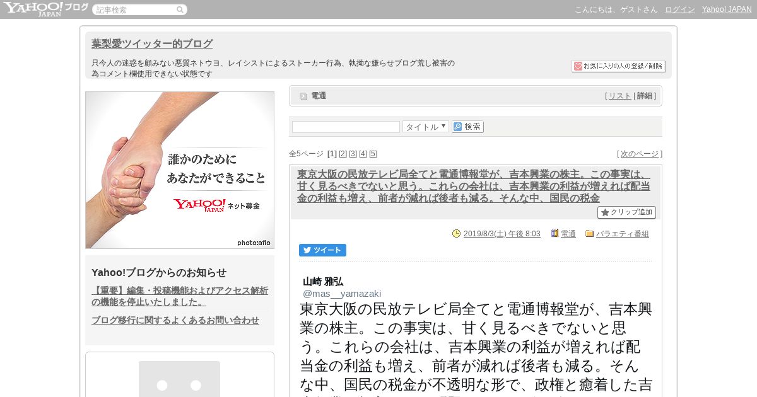Click the こんにちは、ゲストさん greeting text

click(616, 9)
